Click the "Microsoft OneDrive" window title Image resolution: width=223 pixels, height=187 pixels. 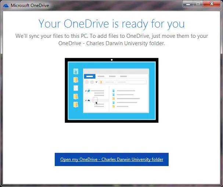click(x=30, y=6)
